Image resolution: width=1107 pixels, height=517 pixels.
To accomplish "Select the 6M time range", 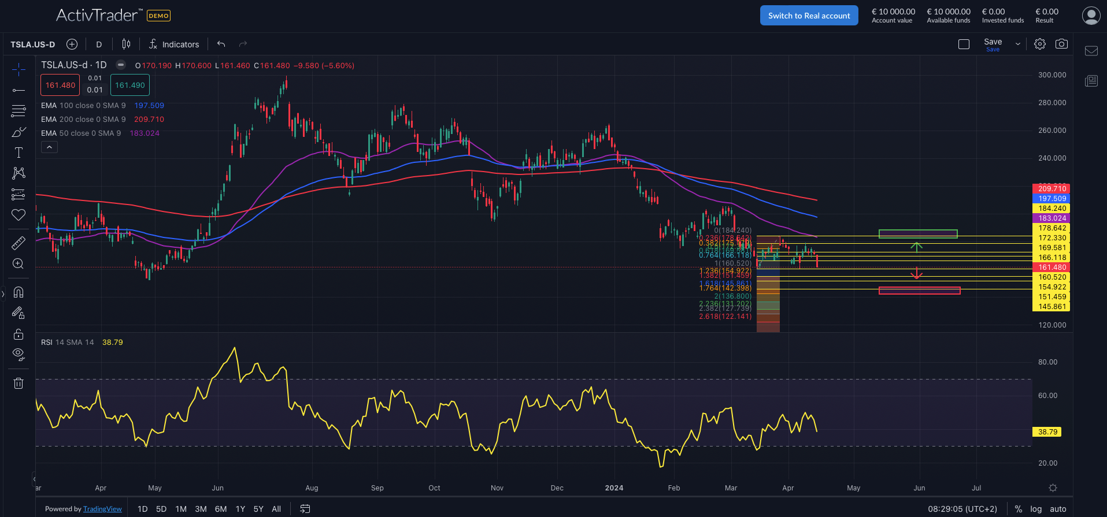I will click(220, 509).
